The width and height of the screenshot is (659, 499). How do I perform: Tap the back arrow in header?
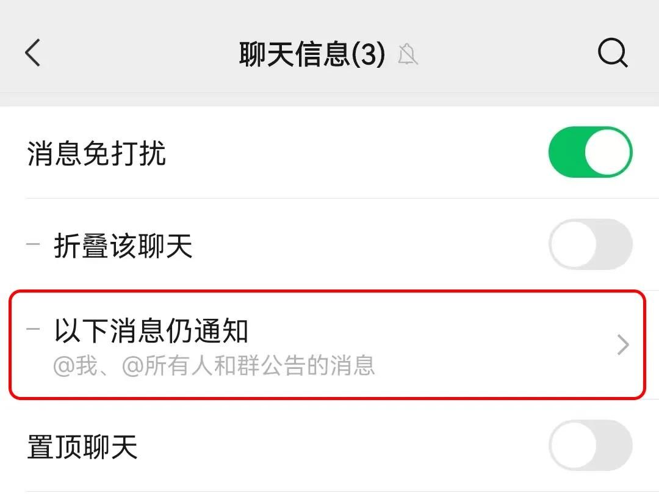tap(33, 53)
